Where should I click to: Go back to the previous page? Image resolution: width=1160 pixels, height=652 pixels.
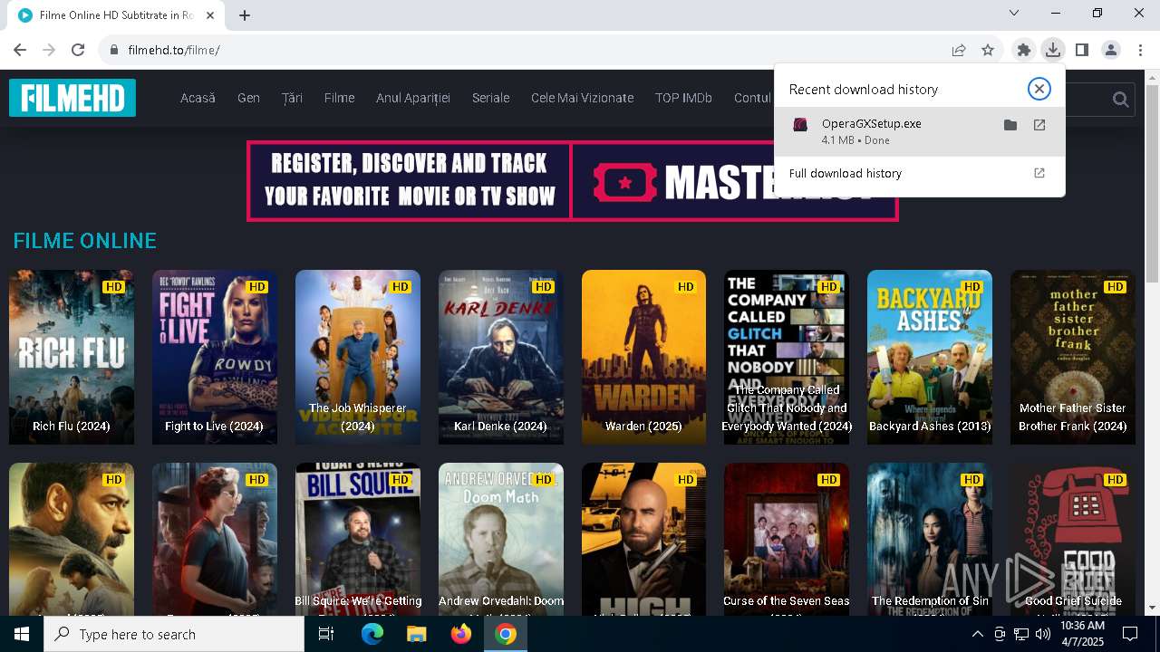(x=20, y=50)
